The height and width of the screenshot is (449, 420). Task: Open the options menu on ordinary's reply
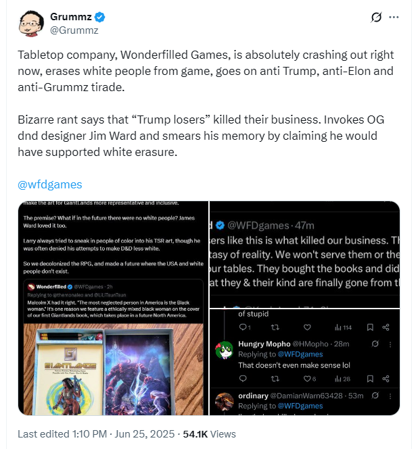(390, 396)
